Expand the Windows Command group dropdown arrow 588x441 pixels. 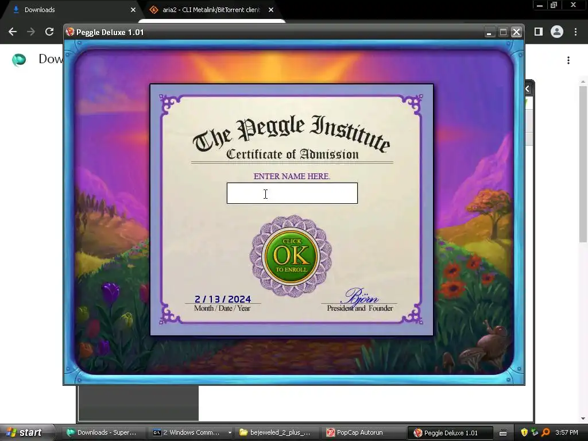230,433
